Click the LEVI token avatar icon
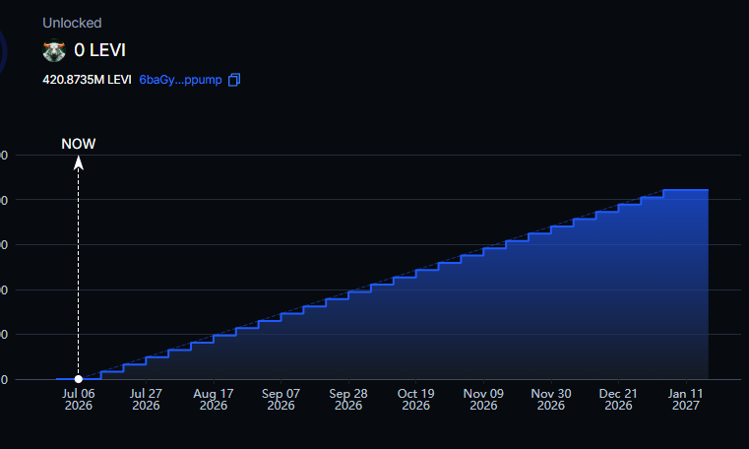This screenshot has height=449, width=749. 54,50
